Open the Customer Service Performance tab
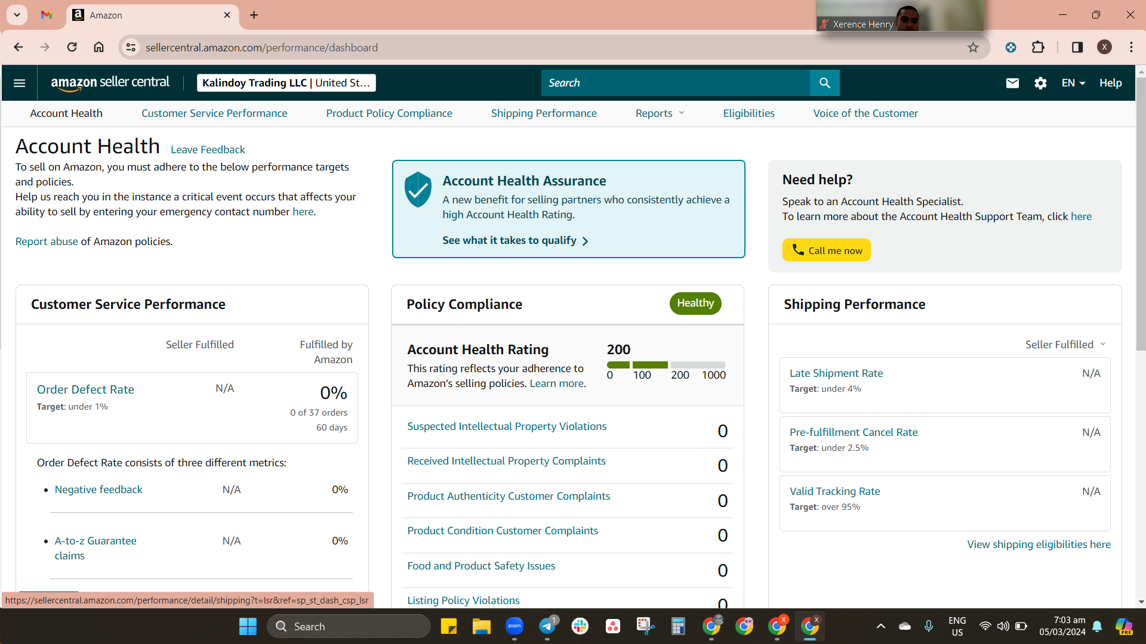The height and width of the screenshot is (644, 1146). tap(214, 113)
